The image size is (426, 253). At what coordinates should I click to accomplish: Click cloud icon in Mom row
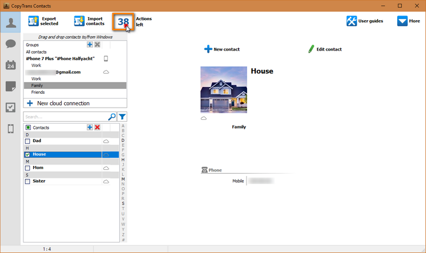point(106,168)
